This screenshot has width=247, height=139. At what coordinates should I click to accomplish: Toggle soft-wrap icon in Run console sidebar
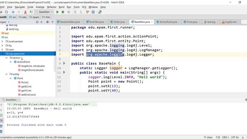pyautogui.click(x=1, y=115)
